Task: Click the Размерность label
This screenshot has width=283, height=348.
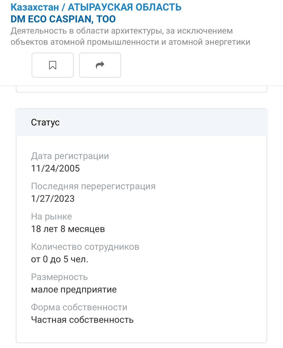Action: point(59,277)
